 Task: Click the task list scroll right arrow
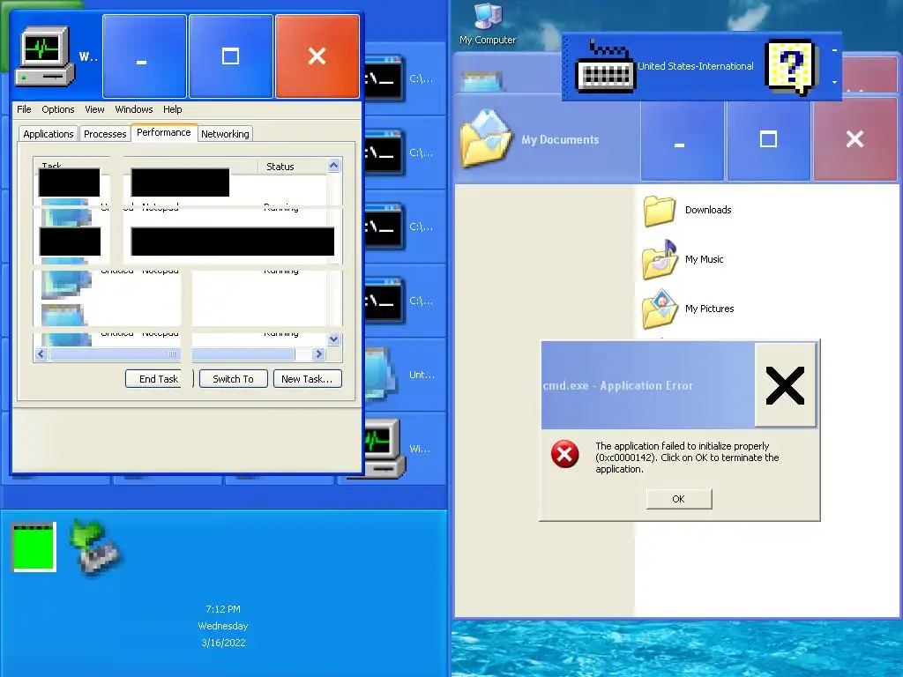(x=318, y=354)
